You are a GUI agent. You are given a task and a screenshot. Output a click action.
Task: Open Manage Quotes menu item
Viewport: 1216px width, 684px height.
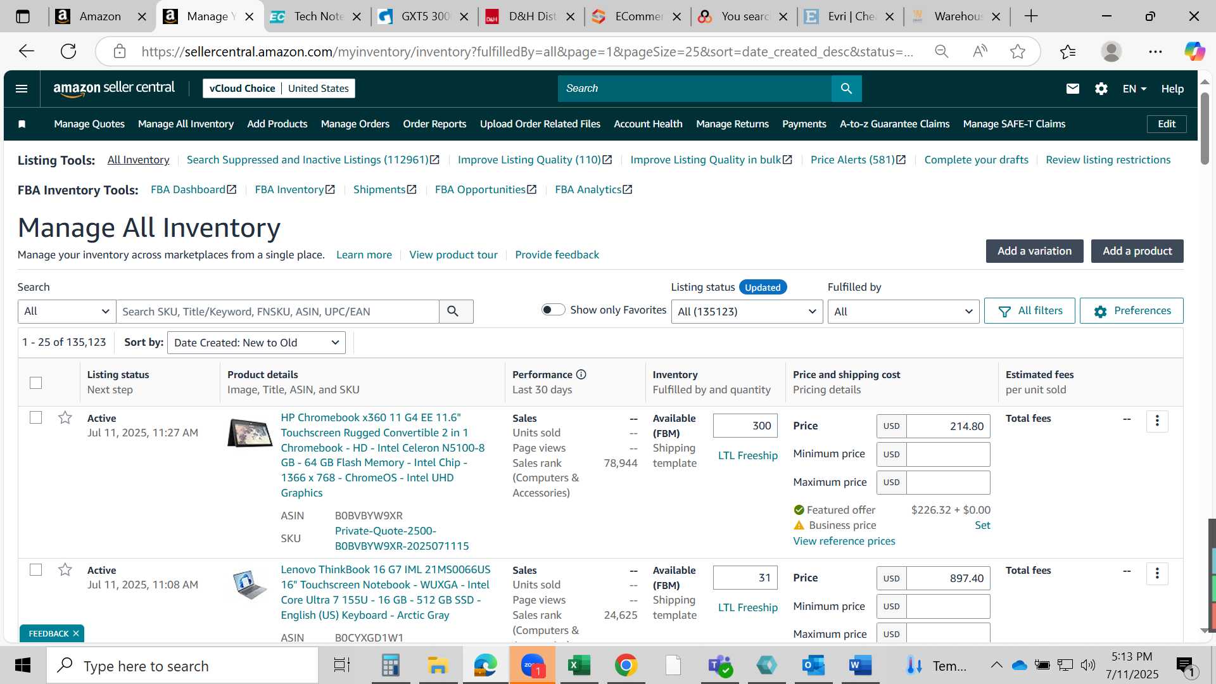point(89,124)
